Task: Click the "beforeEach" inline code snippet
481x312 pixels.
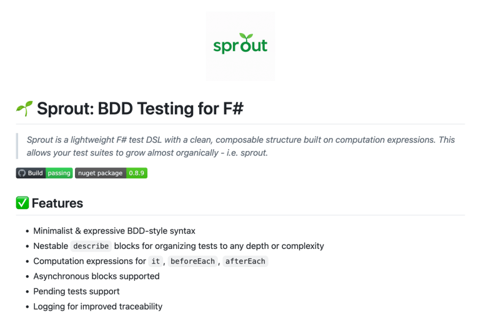Action: [192, 261]
